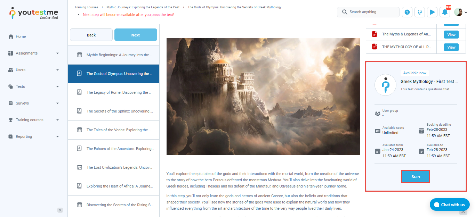This screenshot has width=475, height=217.
Task: Click the Olympus temple image
Action: pos(263,97)
